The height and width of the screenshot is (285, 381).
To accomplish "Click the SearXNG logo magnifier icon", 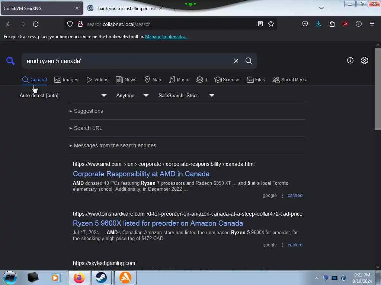I will point(10,60).
